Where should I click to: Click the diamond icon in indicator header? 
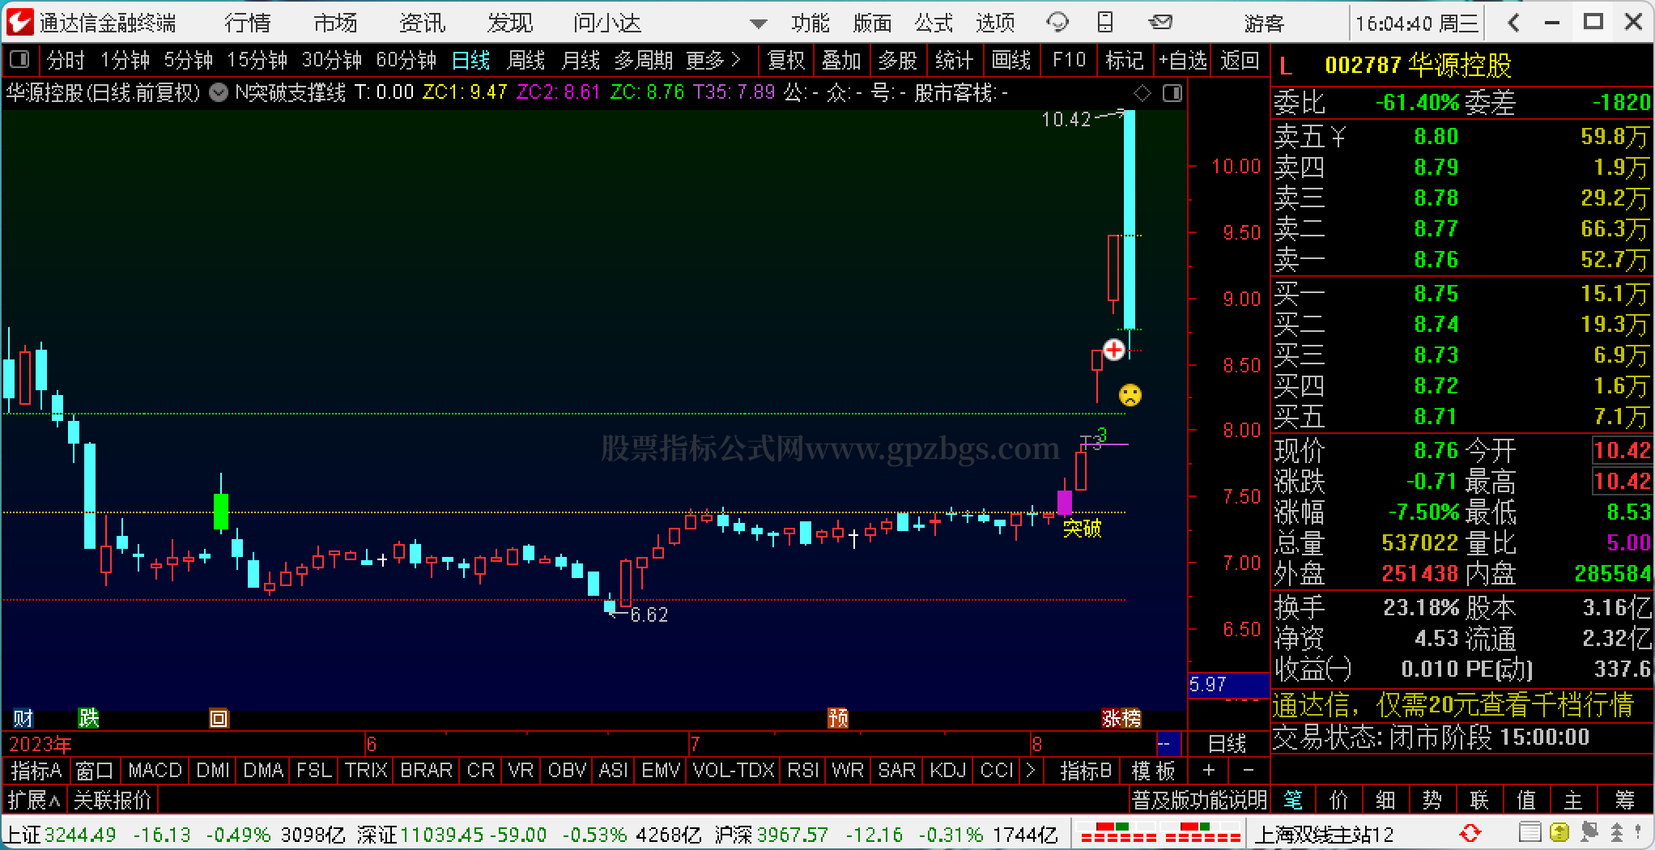click(x=1142, y=94)
